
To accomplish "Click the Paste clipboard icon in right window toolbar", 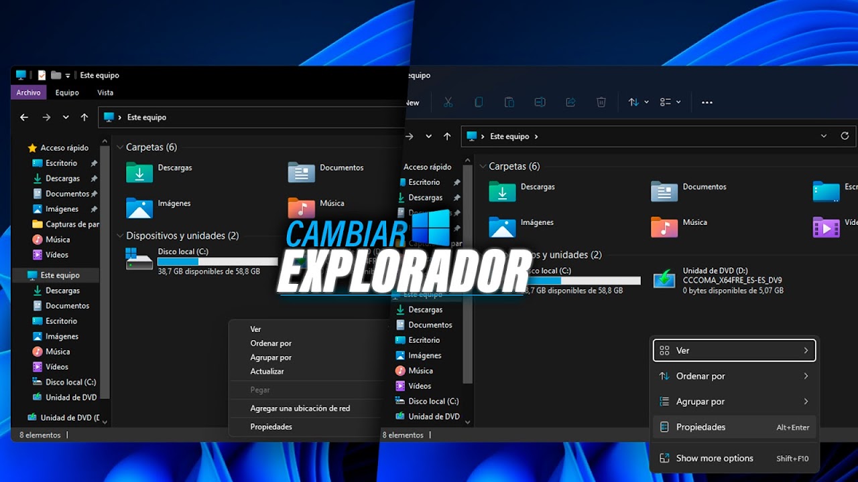I will click(x=509, y=102).
